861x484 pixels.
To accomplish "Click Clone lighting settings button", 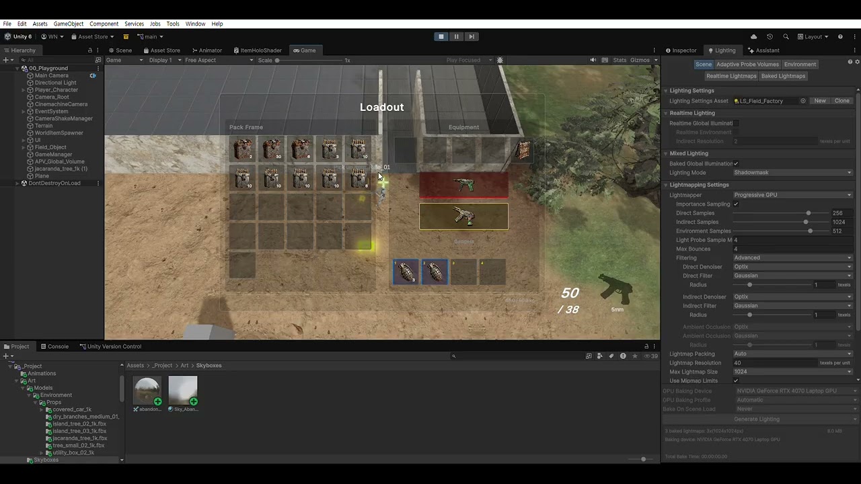I will tap(842, 101).
